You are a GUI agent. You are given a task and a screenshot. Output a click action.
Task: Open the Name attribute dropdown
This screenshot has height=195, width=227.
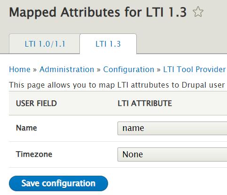pyautogui.click(x=172, y=128)
